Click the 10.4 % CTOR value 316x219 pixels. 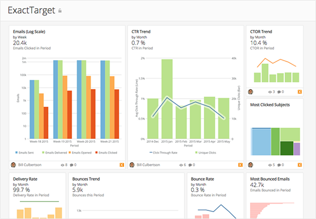click(259, 43)
